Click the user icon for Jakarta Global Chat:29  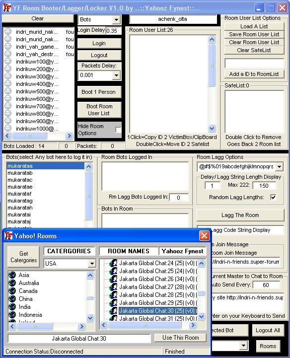113,302
